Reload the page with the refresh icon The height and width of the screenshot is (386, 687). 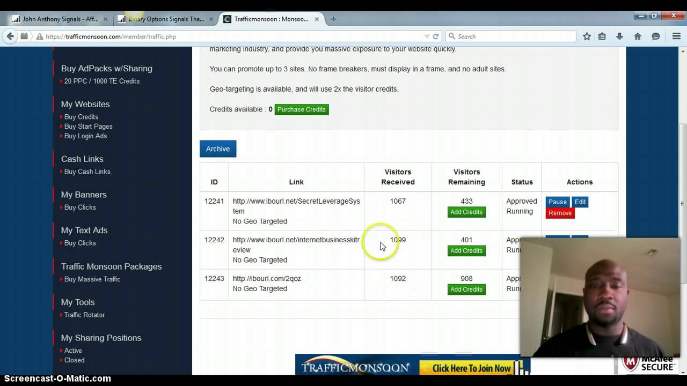[436, 36]
